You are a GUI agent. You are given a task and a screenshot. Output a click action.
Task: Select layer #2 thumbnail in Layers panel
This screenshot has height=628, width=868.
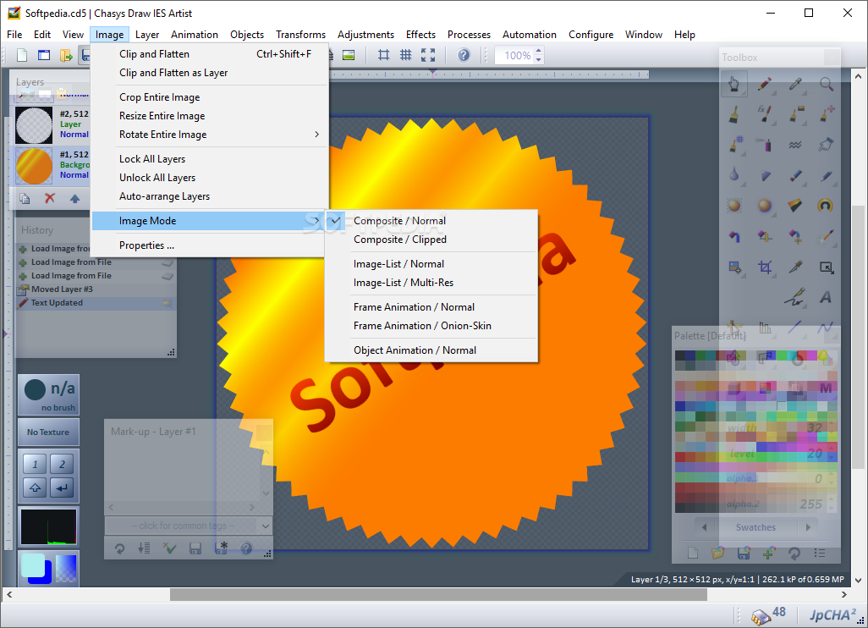[x=34, y=125]
